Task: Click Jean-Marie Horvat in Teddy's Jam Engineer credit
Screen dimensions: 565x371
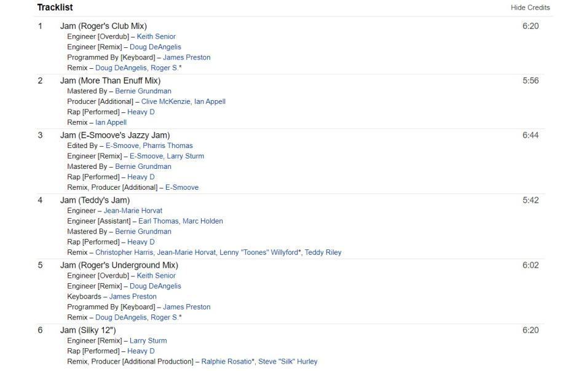Action: 133,211
